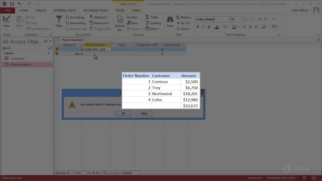Open font name Calibri (Detail) dropdown
Viewport: 322px width, 181px height.
pos(228,19)
